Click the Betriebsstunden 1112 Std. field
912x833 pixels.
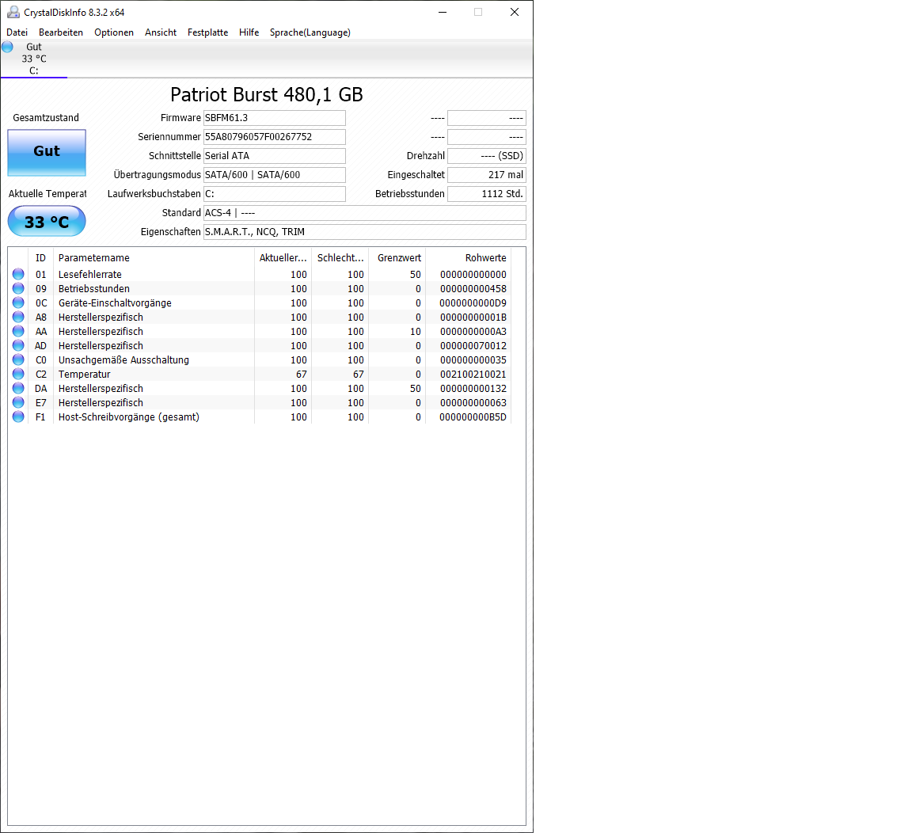pos(487,194)
